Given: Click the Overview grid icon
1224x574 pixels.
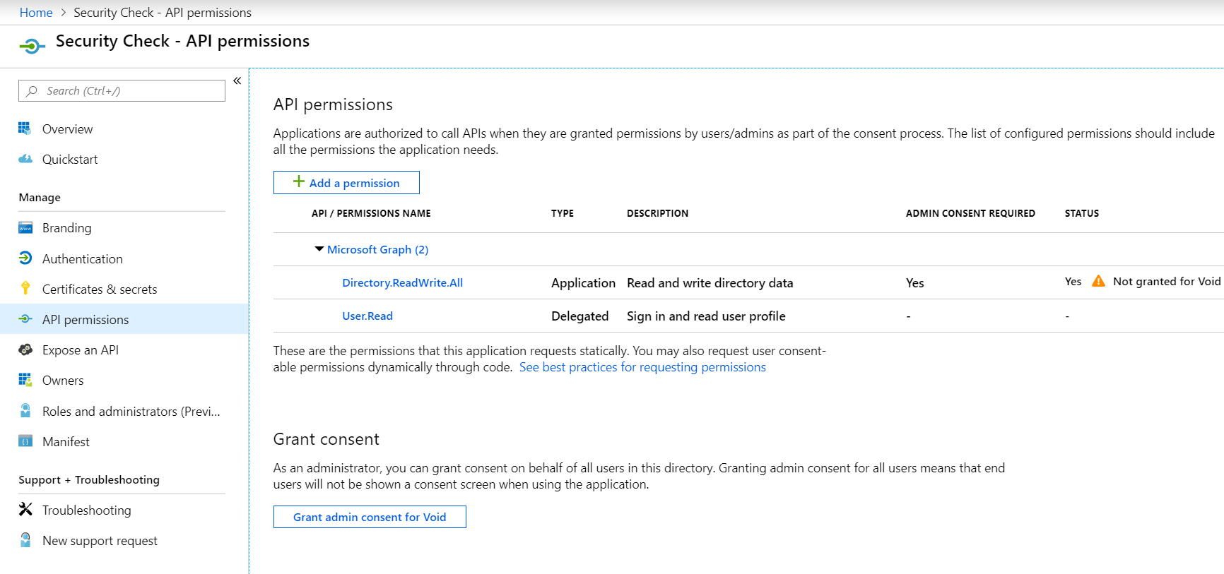Looking at the screenshot, I should click(25, 128).
